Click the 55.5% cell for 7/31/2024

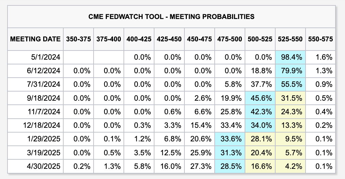290,84
